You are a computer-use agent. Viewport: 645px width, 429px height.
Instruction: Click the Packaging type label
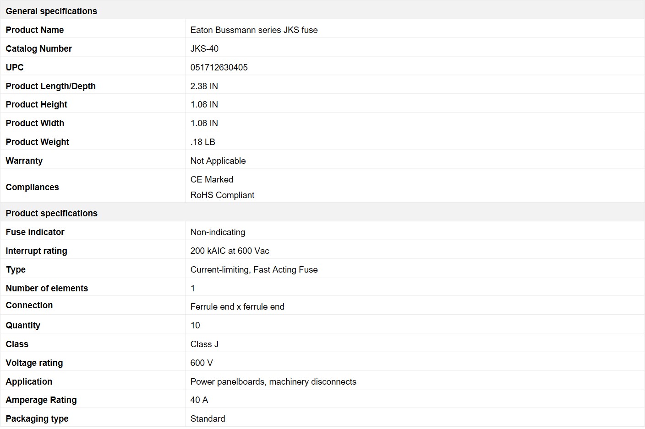37,418
